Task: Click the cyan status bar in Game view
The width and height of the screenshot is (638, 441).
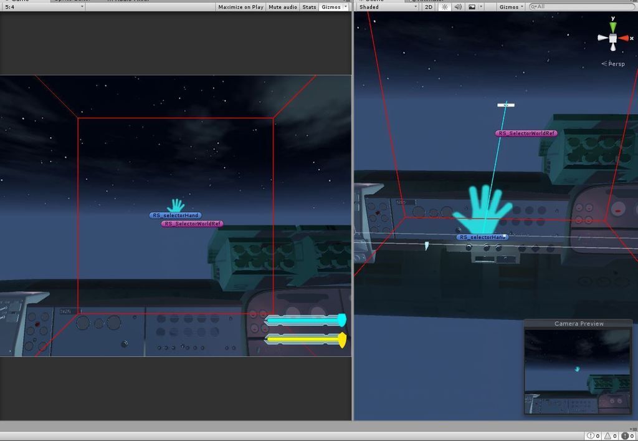Action: tap(305, 321)
